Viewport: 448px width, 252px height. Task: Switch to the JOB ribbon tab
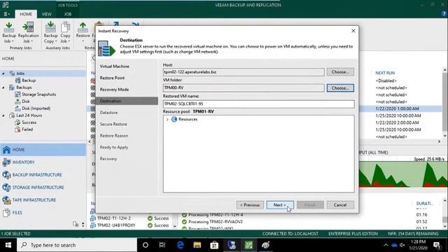coord(68,14)
